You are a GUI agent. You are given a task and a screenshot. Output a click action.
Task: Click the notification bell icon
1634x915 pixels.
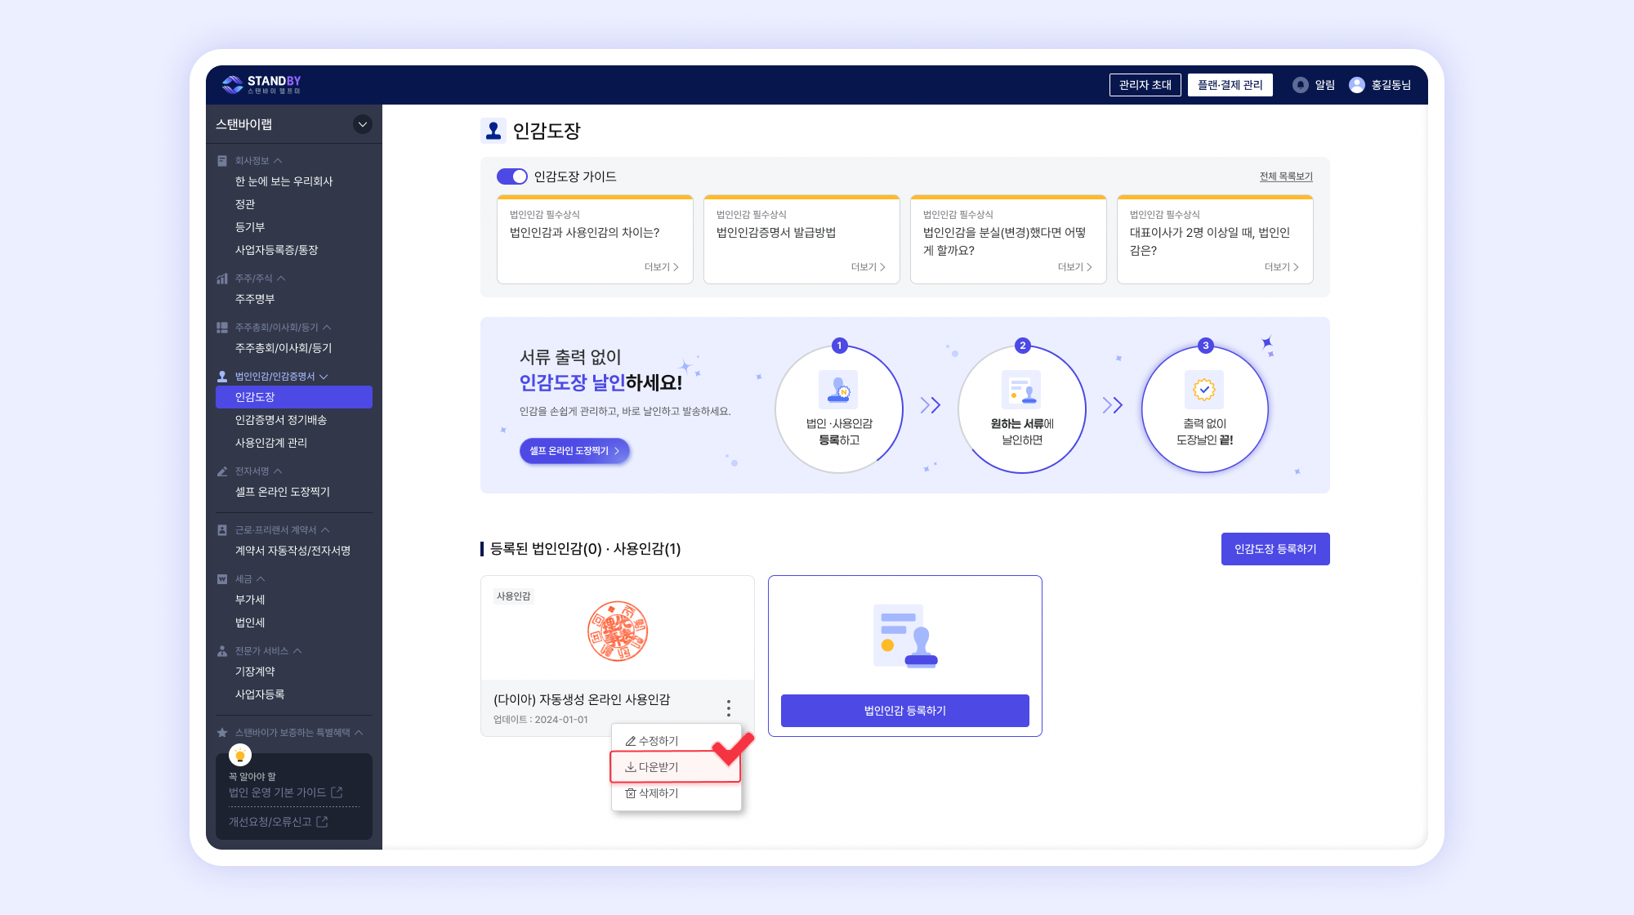click(1300, 85)
